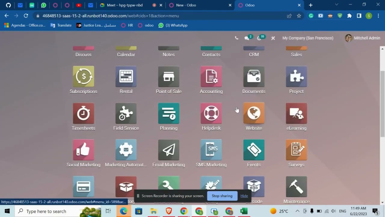This screenshot has width=385, height=217.
Task: Open the Discuss app label
Action: 83,55
